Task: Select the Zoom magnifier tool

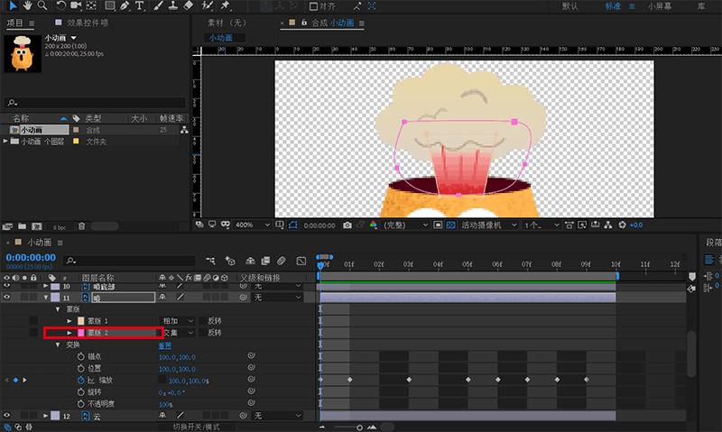Action: pyautogui.click(x=43, y=6)
